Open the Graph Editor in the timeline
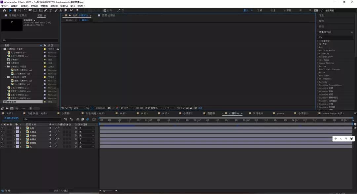 tap(94, 119)
